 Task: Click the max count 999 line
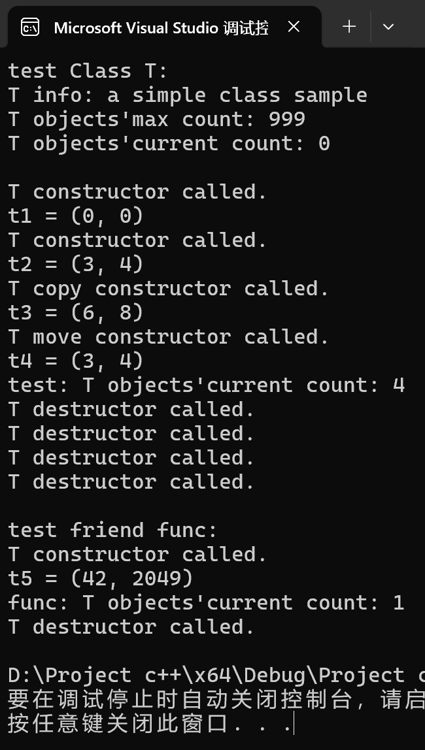(x=156, y=119)
